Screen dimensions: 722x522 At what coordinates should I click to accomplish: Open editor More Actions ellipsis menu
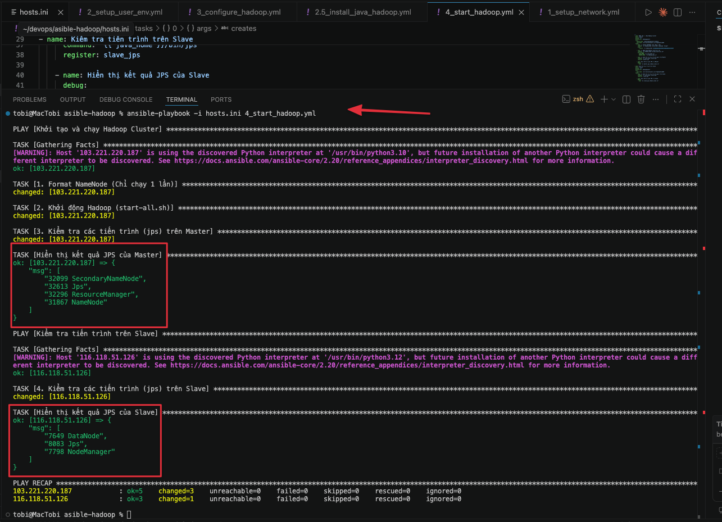pyautogui.click(x=692, y=12)
